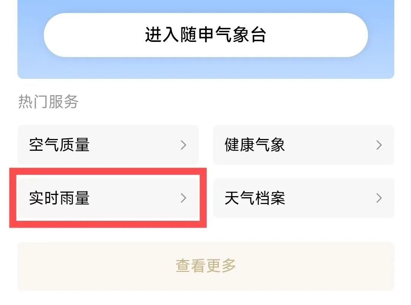
Task: Click the 热门服务 section heading
Action: pos(48,102)
